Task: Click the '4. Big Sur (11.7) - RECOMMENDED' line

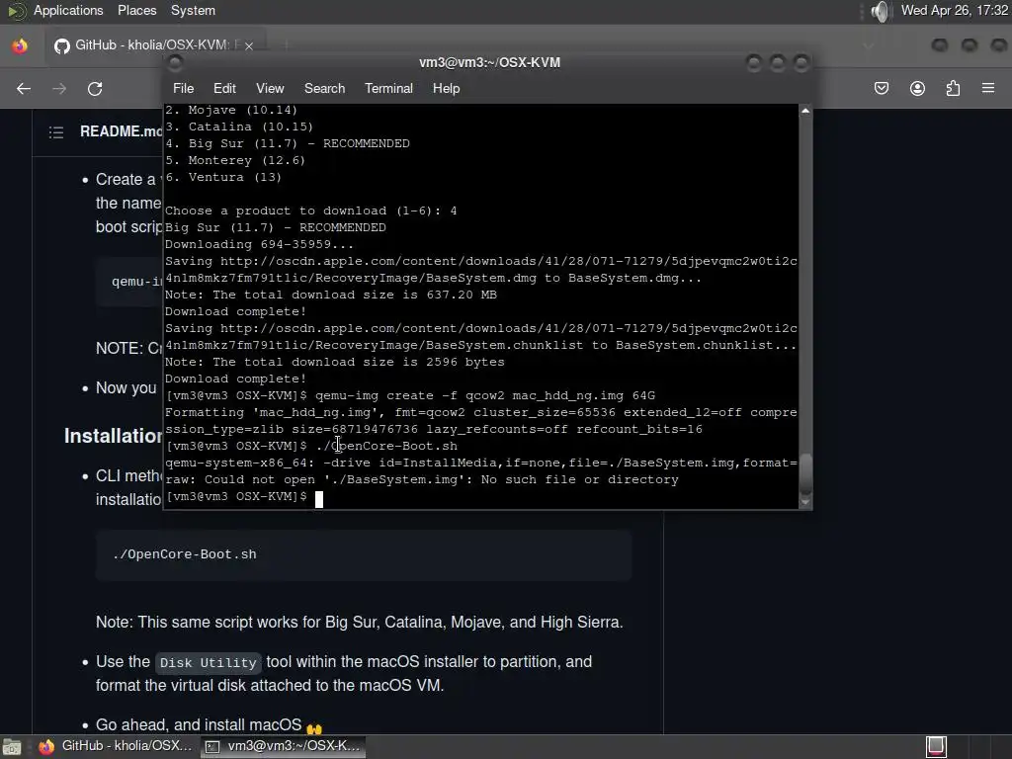Action: (288, 144)
